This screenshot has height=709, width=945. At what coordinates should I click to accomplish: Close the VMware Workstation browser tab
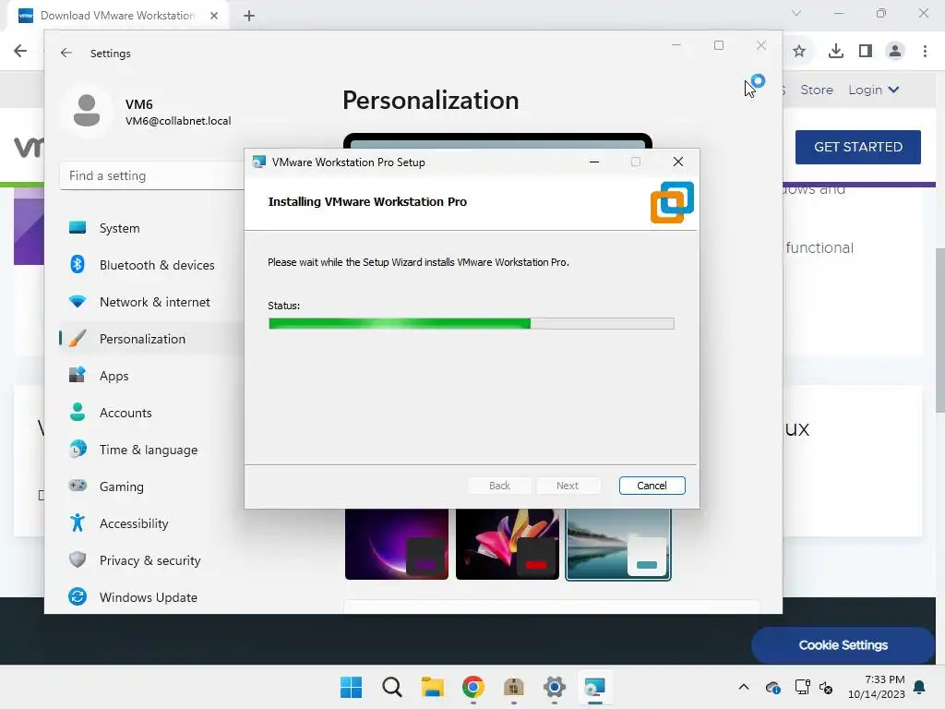tap(214, 16)
